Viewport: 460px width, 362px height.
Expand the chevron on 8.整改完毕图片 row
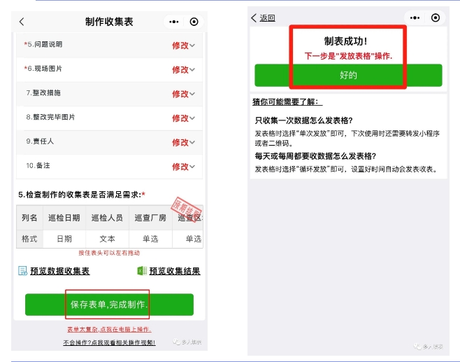[192, 118]
